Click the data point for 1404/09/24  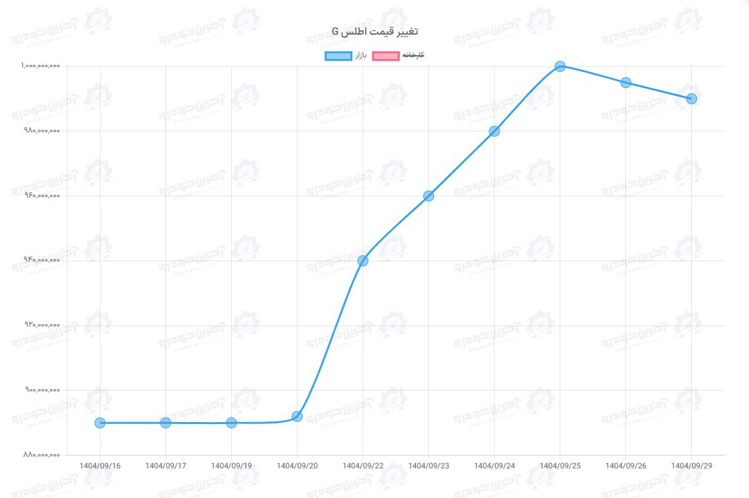(x=494, y=131)
